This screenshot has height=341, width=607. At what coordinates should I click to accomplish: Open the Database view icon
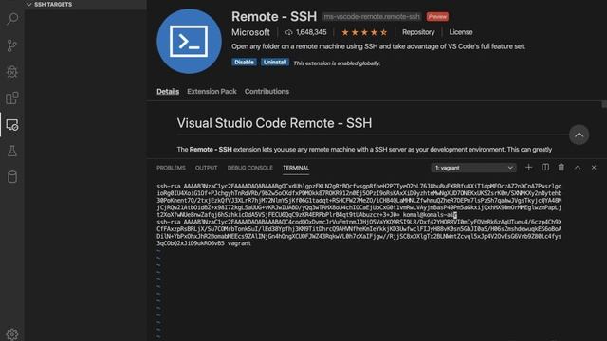(12, 177)
